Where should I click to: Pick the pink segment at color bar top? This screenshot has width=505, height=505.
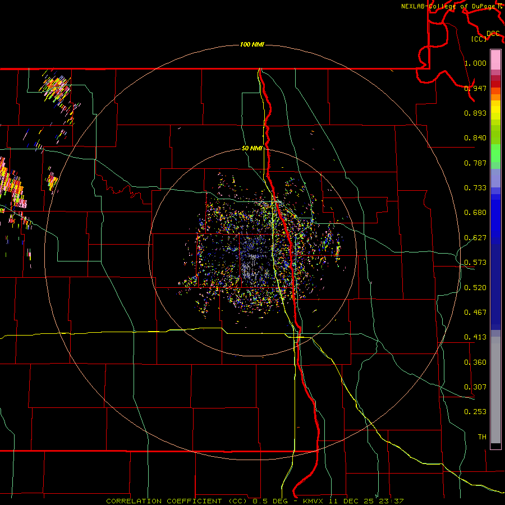point(495,60)
